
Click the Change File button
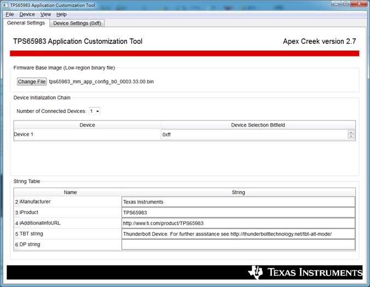[x=32, y=82]
